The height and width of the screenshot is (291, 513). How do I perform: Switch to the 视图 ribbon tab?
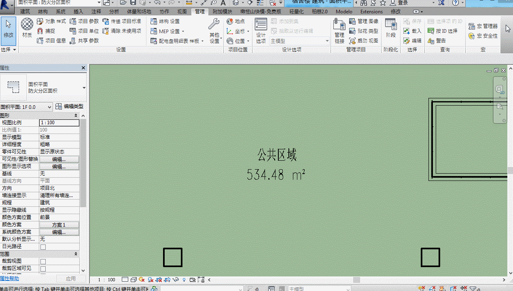(x=182, y=11)
